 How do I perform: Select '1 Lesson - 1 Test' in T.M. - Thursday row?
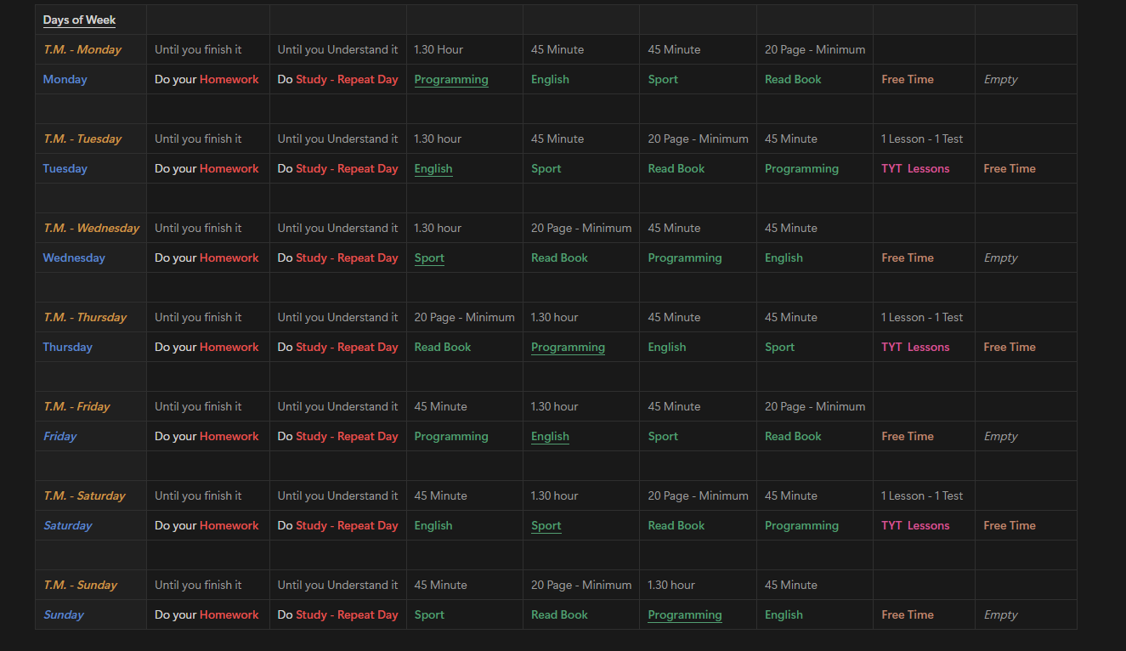click(922, 317)
